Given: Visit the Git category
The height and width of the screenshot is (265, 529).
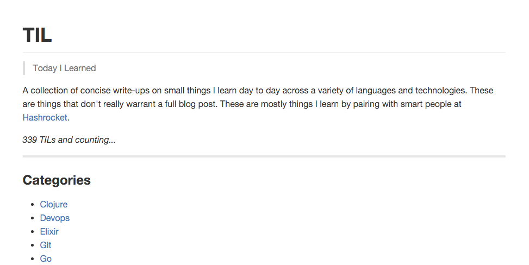Looking at the screenshot, I should click(46, 245).
